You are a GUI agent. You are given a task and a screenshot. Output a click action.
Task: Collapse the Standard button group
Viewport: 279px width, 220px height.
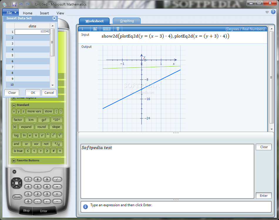pyautogui.click(x=14, y=105)
